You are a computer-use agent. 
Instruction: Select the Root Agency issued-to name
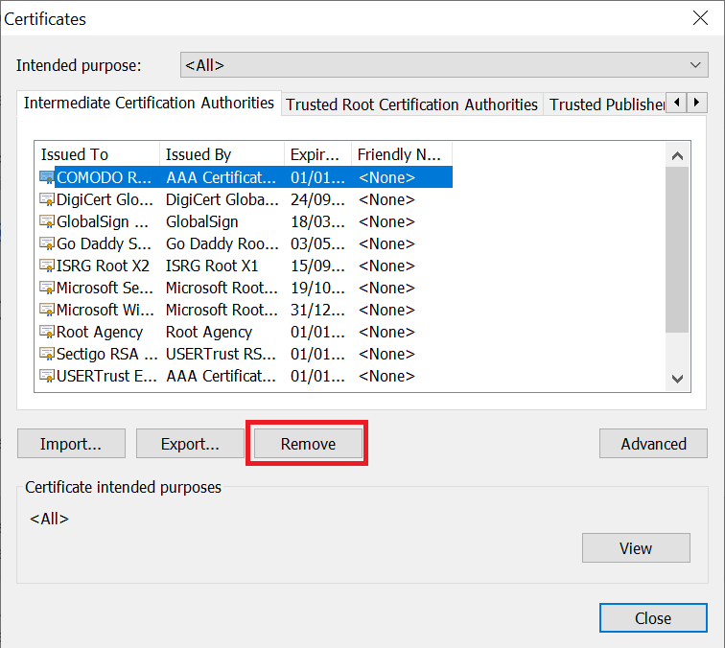pyautogui.click(x=100, y=332)
